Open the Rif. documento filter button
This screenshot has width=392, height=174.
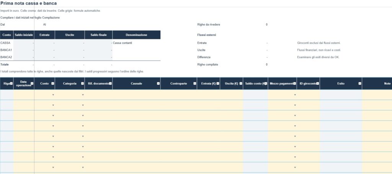click(x=110, y=84)
